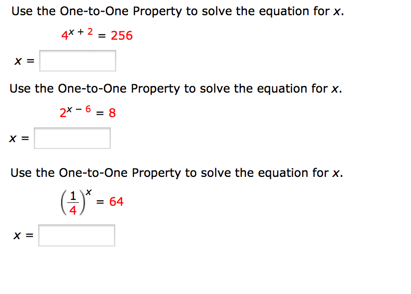
Task: Click the x = label beside the first answer box
Action: (23, 61)
